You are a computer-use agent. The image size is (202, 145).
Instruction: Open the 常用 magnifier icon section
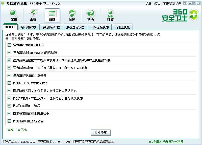click(x=14, y=15)
